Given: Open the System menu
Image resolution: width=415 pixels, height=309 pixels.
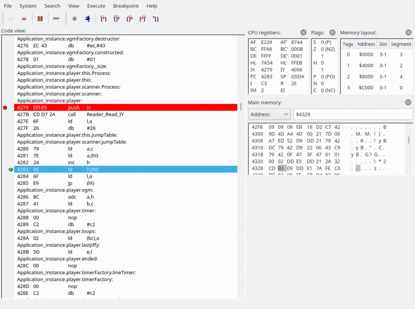Looking at the screenshot, I should tap(28, 6).
